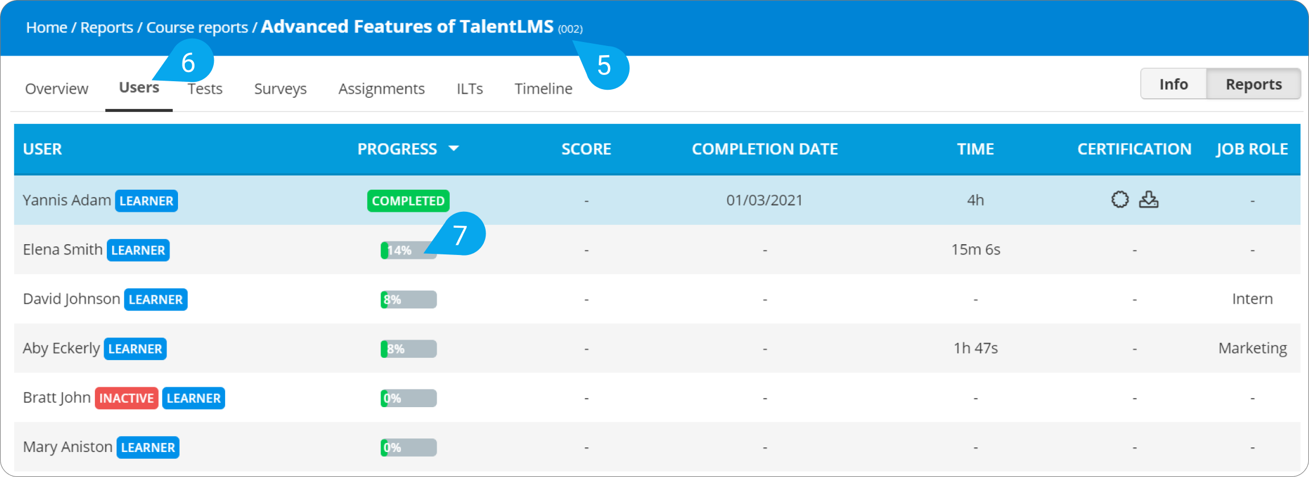Click Bratt John's LEARNER badge
The image size is (1309, 477).
194,398
